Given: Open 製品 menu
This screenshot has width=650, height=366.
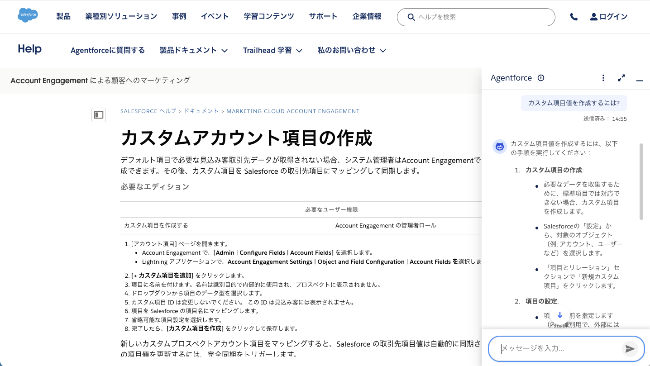Looking at the screenshot, I should click(63, 16).
